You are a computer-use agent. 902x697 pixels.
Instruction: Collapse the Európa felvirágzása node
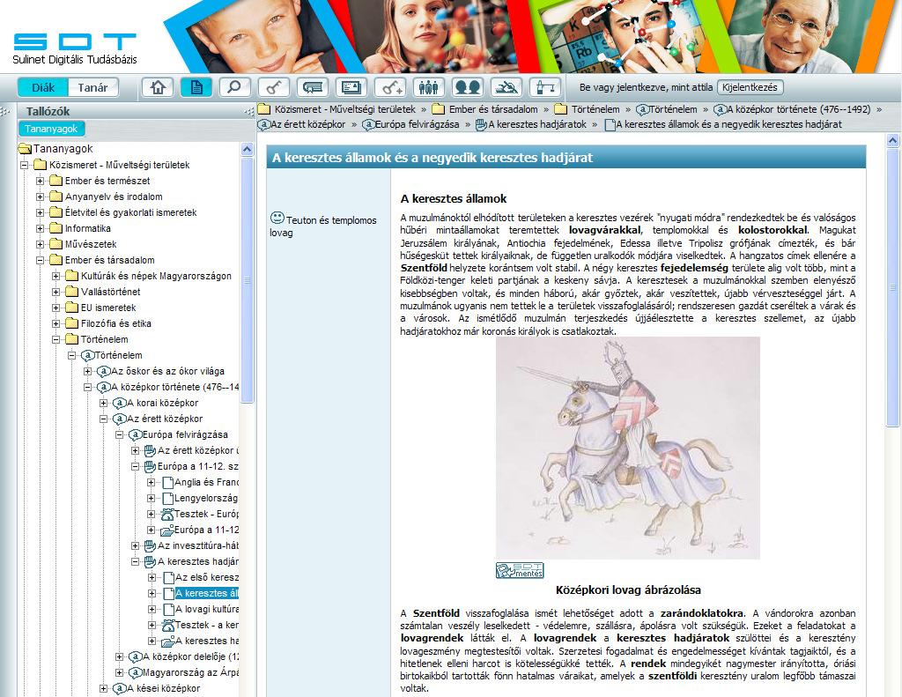[120, 434]
